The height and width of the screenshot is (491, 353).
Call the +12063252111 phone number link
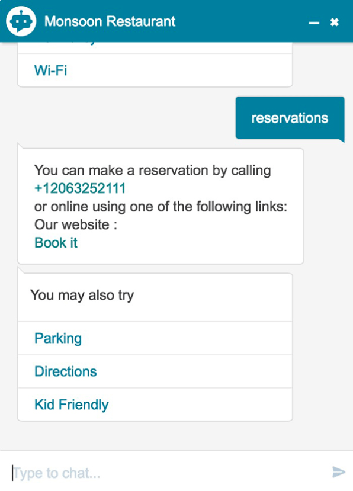[80, 188]
